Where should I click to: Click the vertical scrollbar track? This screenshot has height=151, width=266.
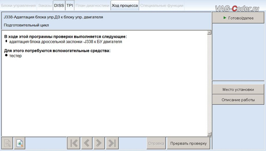click(x=209, y=83)
